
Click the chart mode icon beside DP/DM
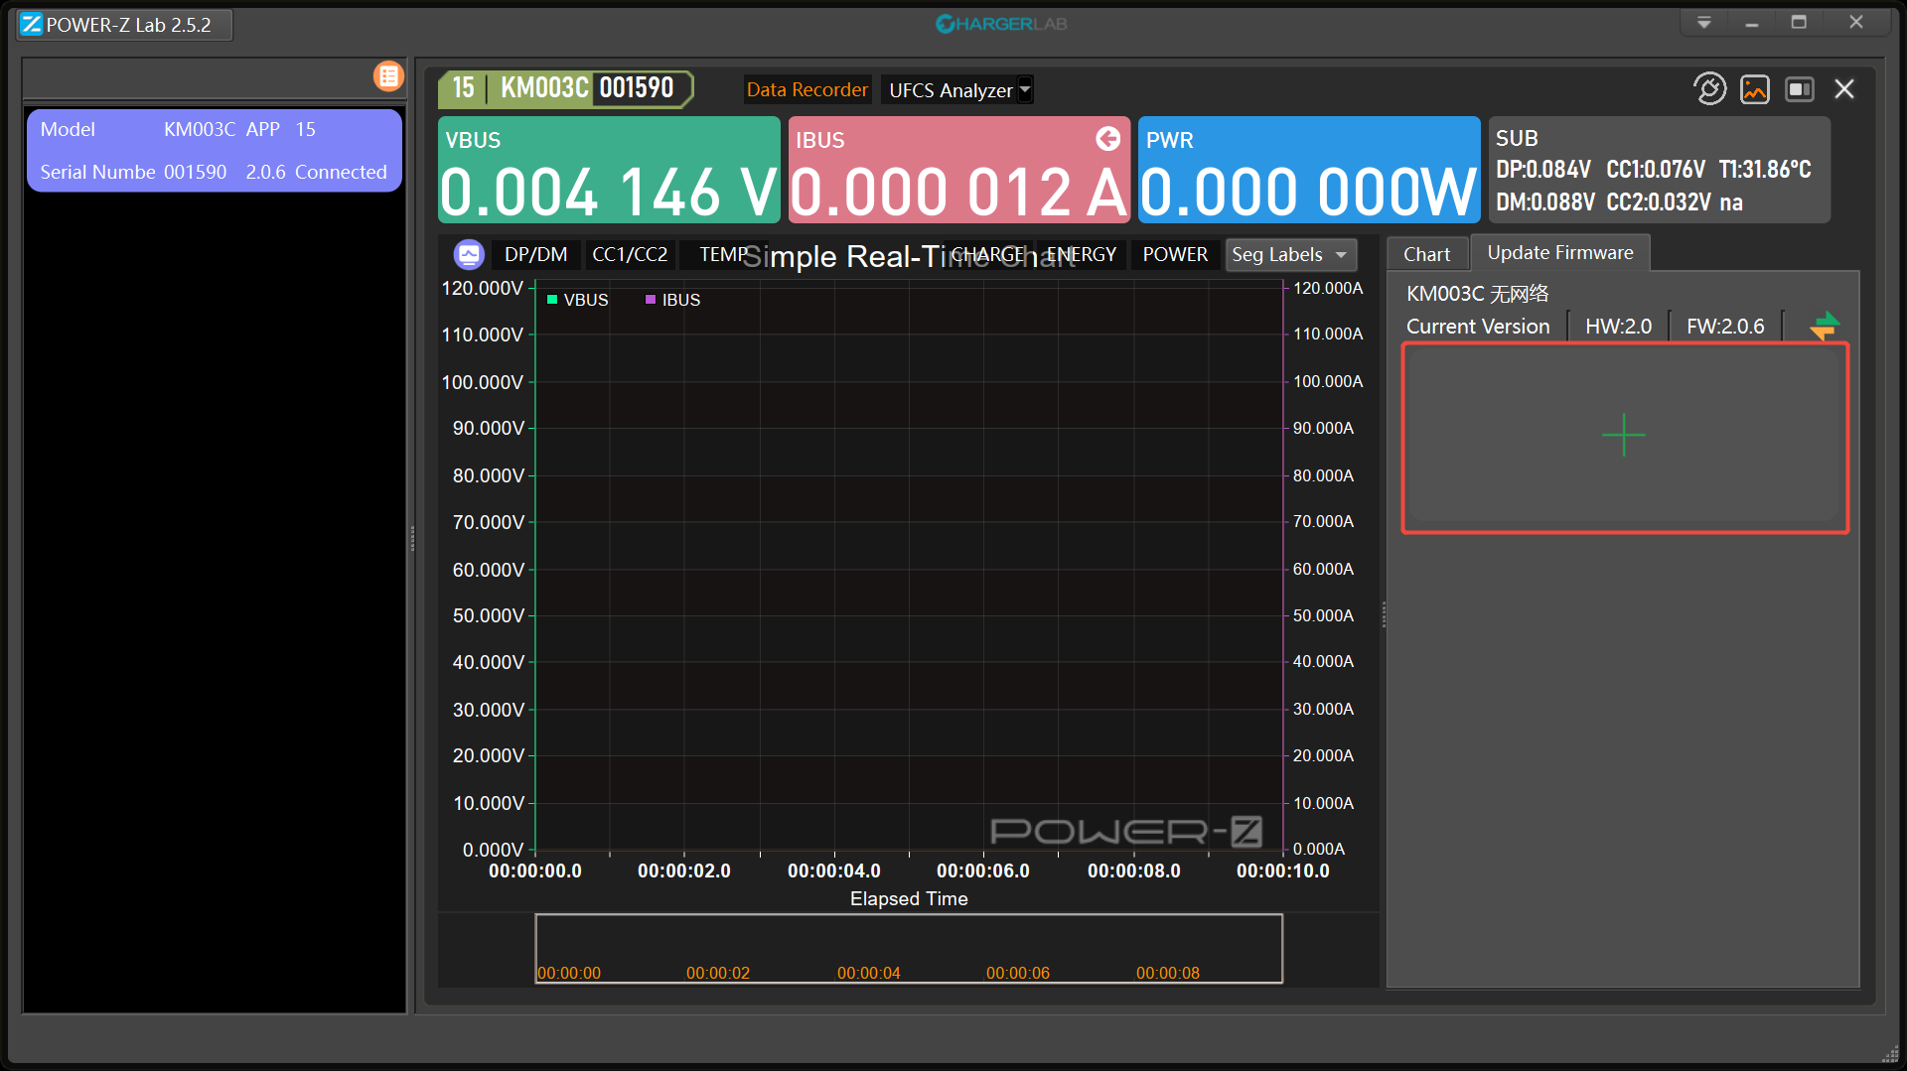[x=469, y=255]
